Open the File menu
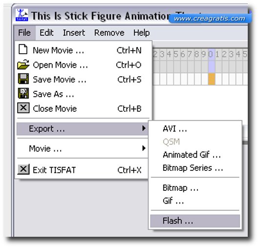 (x=24, y=33)
